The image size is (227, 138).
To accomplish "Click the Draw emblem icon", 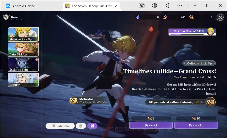I will point(6,17).
